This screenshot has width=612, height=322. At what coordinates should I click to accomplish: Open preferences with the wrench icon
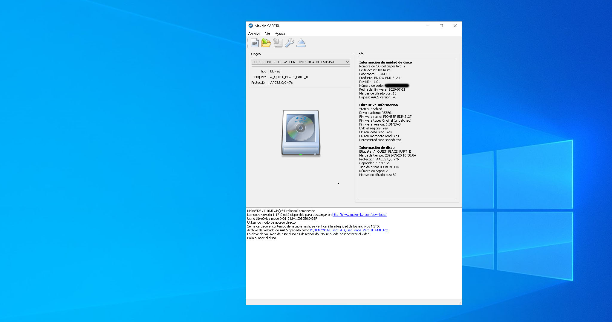[x=289, y=43]
